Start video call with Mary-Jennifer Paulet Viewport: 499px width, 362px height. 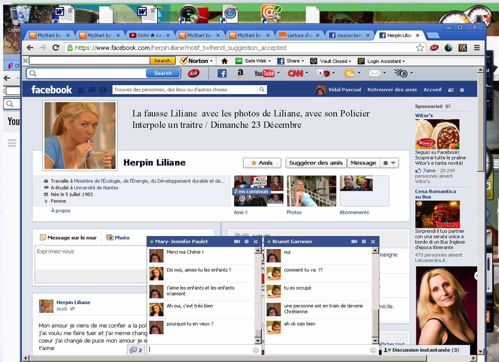[x=237, y=242]
